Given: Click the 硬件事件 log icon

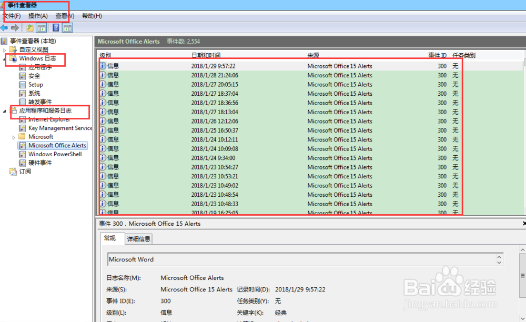Looking at the screenshot, I should (x=23, y=163).
